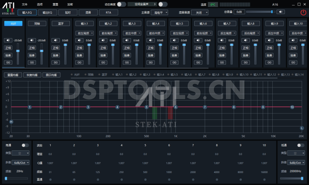Select the 输入6 channel button
This screenshot has height=185, width=309.
(x=203, y=24)
